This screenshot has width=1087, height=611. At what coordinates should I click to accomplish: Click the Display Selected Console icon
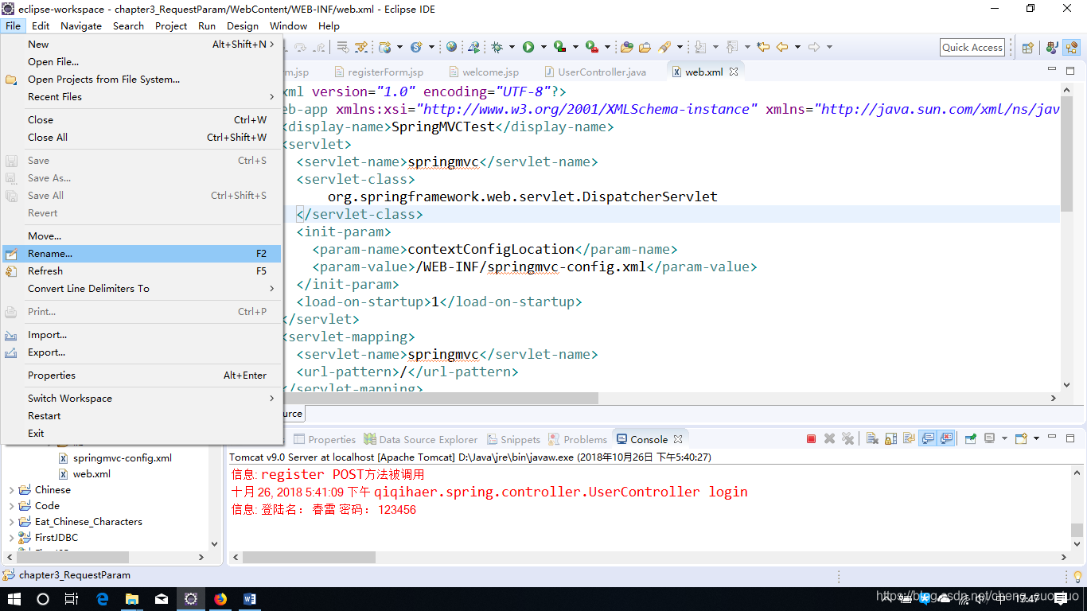990,438
